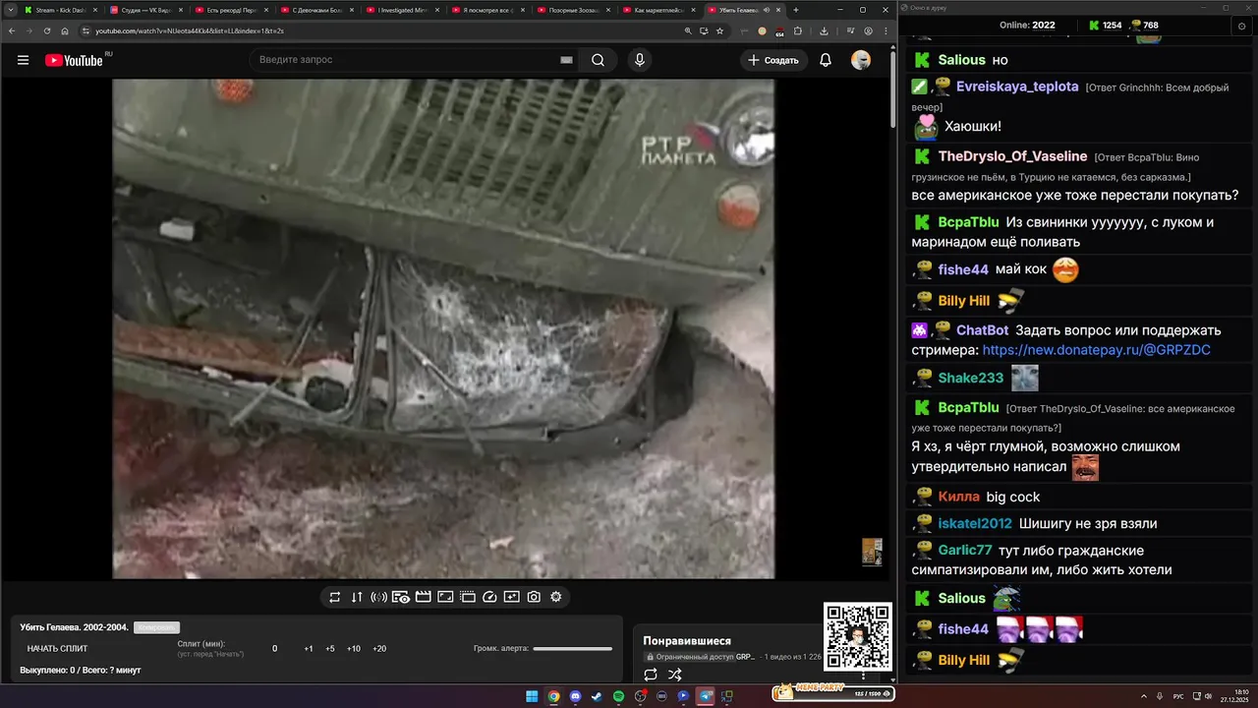This screenshot has height=708, width=1258.
Task: Open playback speed gauge icon under video
Action: (x=489, y=597)
